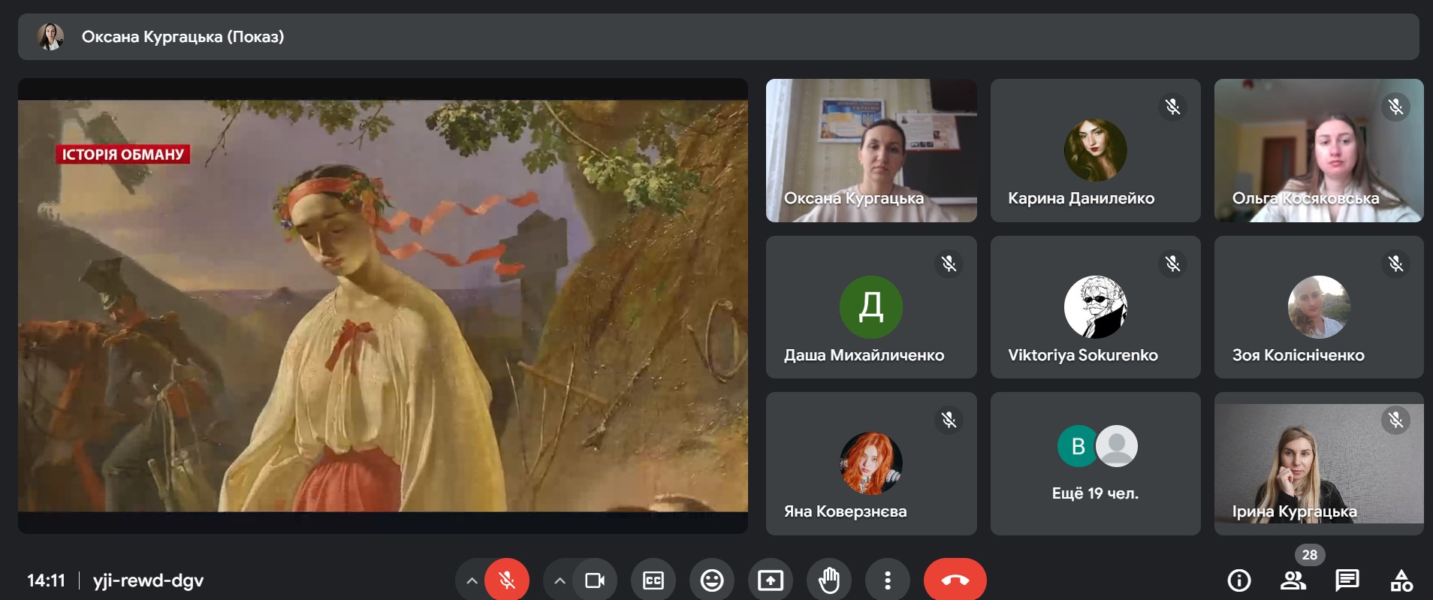Click Оксана Кургацька presenter avatar in header

coord(50,37)
